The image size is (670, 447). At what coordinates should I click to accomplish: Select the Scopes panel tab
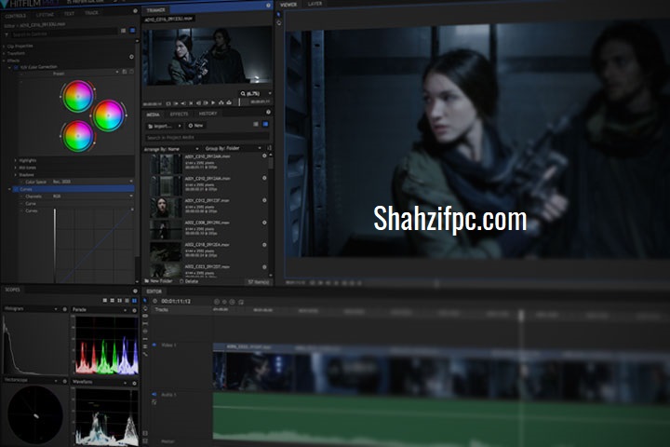click(12, 290)
